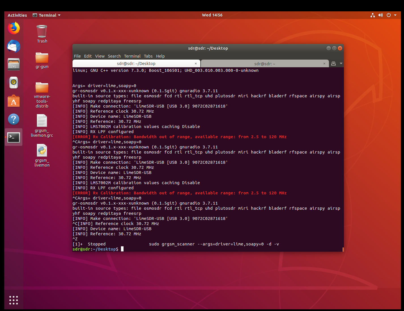Open the Terminal app menu in top bar
Viewport: 404px width, 311px height.
47,15
